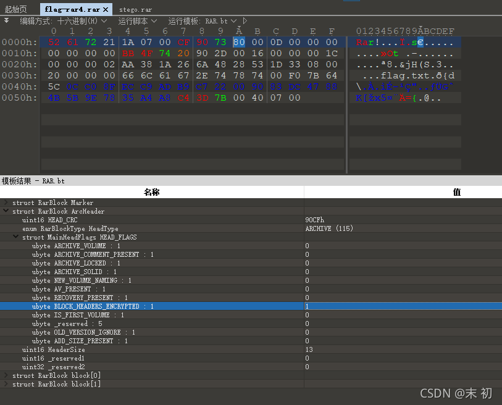Expand struct RarBlock Marker
The width and height of the screenshot is (502, 405).
pos(6,203)
